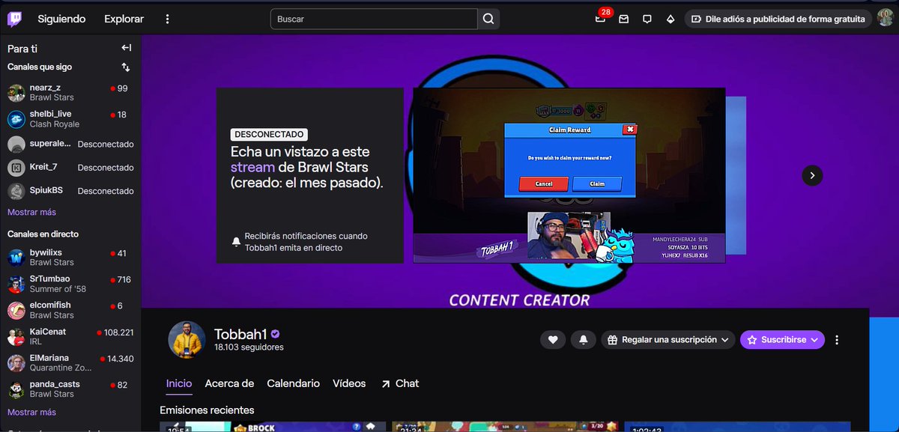This screenshot has height=432, width=899.
Task: Open shelbi_live channel avatar
Action: (x=16, y=119)
